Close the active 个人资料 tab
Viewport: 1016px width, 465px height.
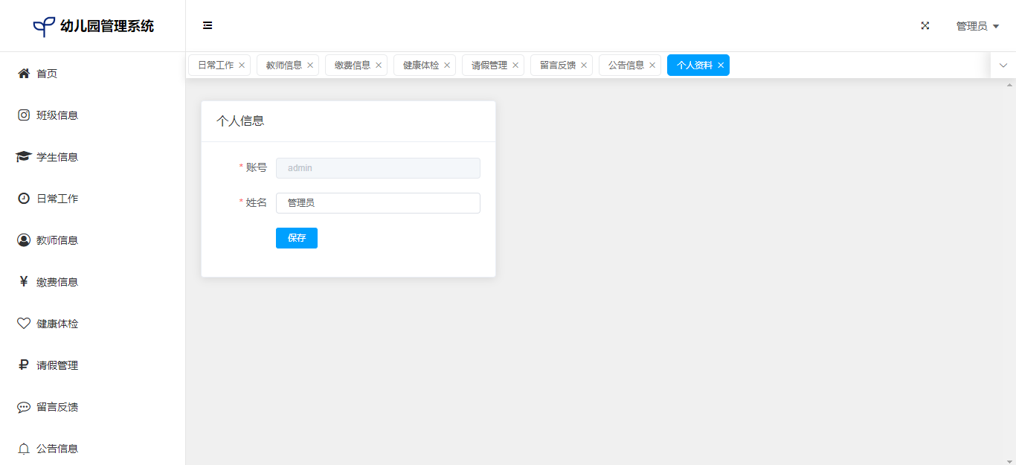[x=721, y=65]
